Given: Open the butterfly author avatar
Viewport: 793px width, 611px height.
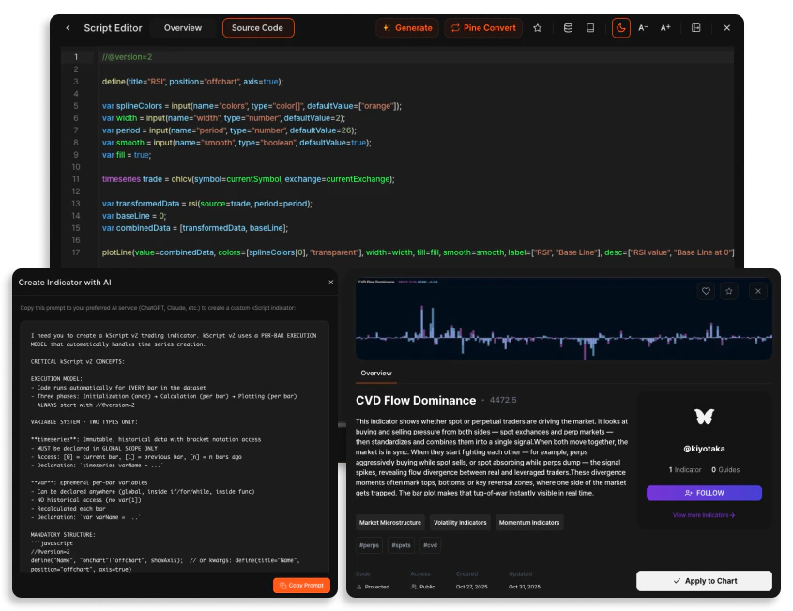Looking at the screenshot, I should [x=704, y=417].
